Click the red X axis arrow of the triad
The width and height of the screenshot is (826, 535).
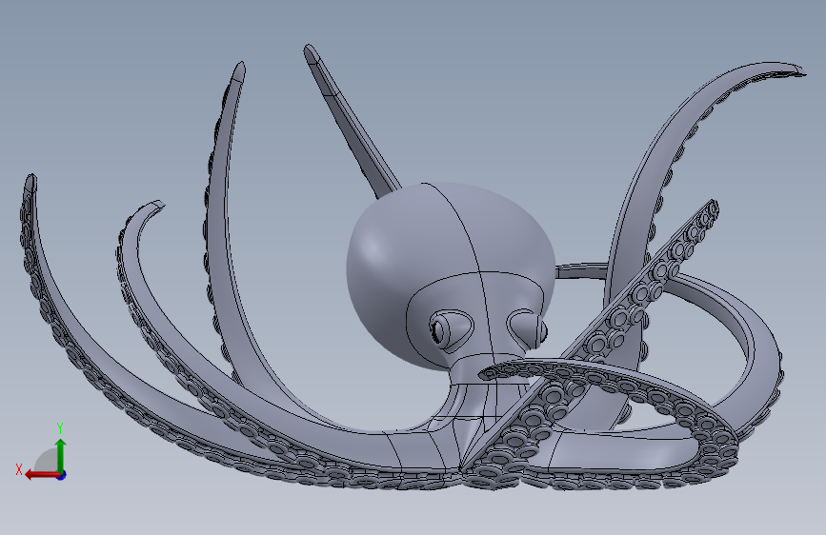tap(43, 475)
